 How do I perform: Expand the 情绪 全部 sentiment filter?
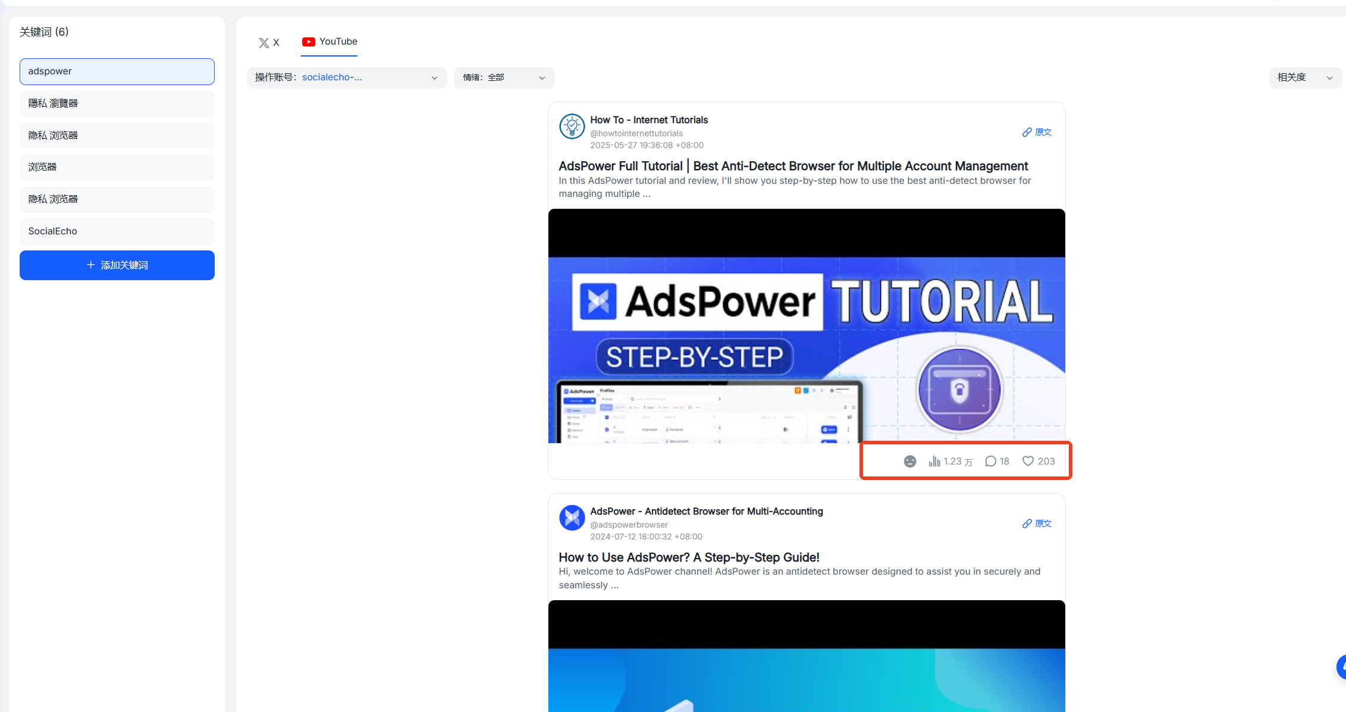click(504, 77)
